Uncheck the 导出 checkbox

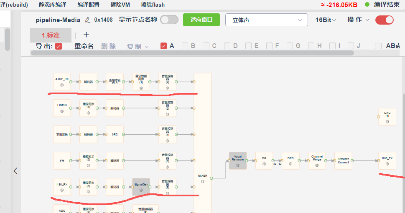point(59,46)
